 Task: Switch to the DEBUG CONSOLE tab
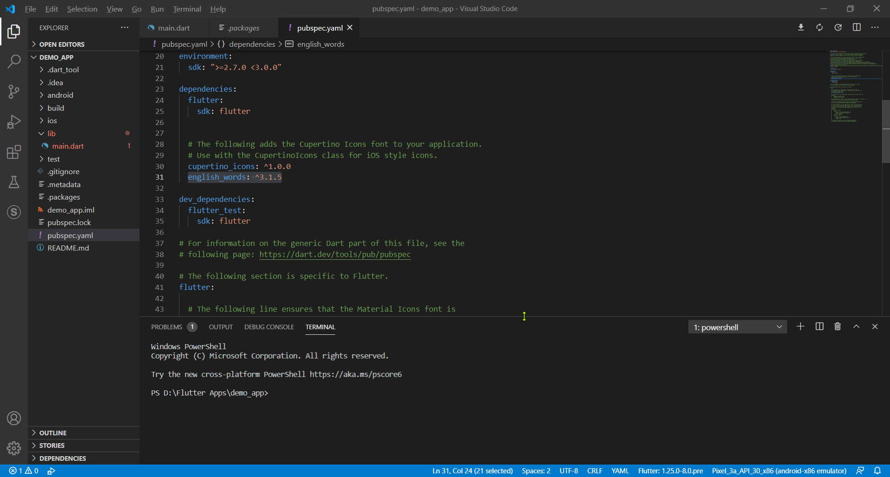pyautogui.click(x=269, y=327)
